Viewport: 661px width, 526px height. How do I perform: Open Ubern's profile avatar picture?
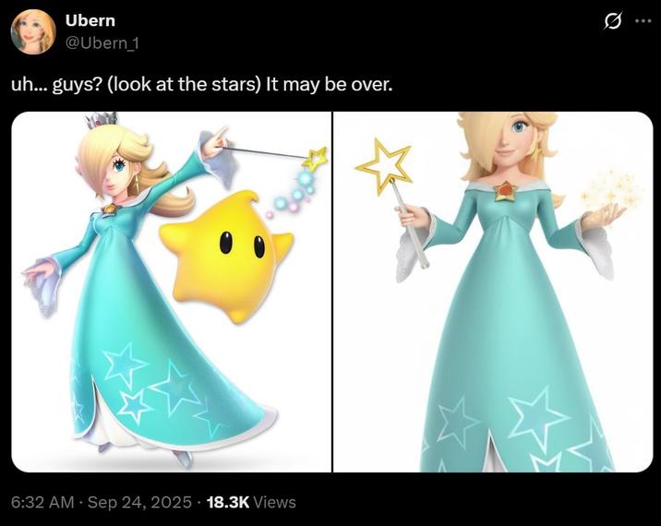pos(33,31)
